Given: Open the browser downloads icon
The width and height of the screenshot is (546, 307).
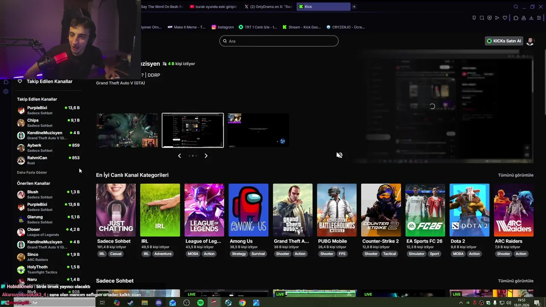Looking at the screenshot, I should [x=531, y=18].
